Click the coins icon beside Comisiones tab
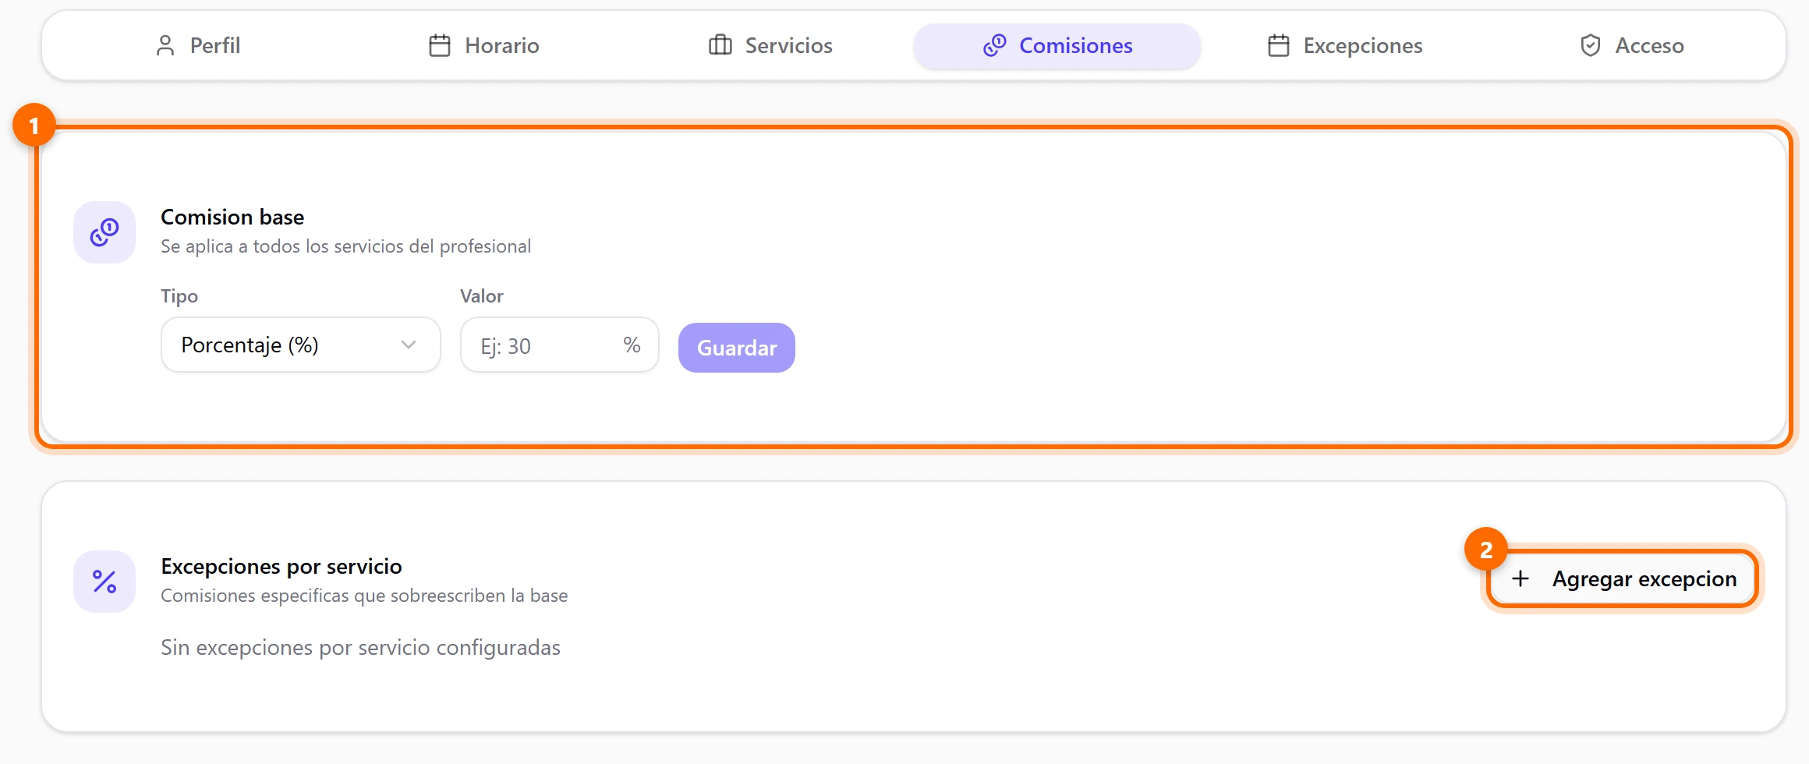Image resolution: width=1809 pixels, height=764 pixels. point(995,46)
